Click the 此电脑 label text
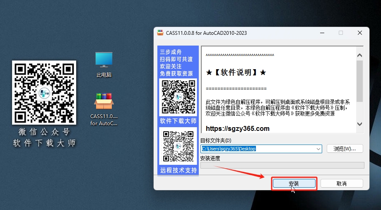The image size is (381, 210). [104, 75]
